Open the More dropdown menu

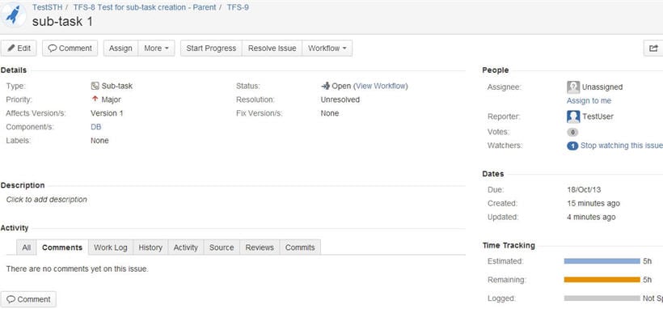click(x=156, y=49)
